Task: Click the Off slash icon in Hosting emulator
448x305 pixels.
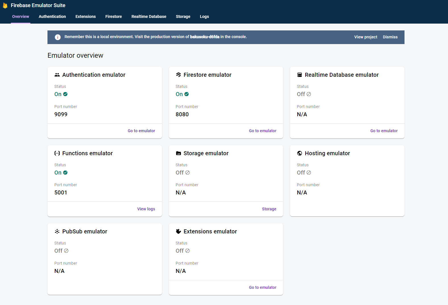Action: (x=309, y=173)
